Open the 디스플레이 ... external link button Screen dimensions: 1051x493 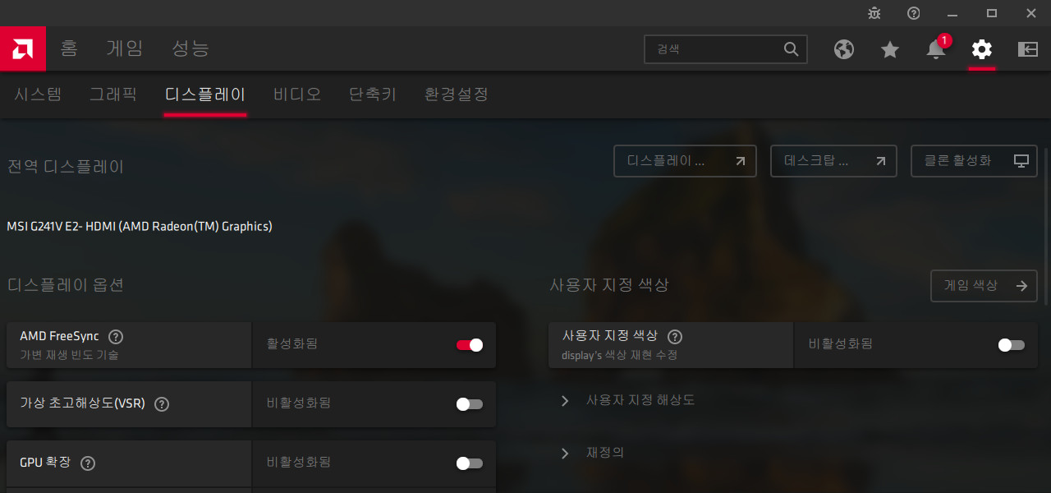[685, 161]
